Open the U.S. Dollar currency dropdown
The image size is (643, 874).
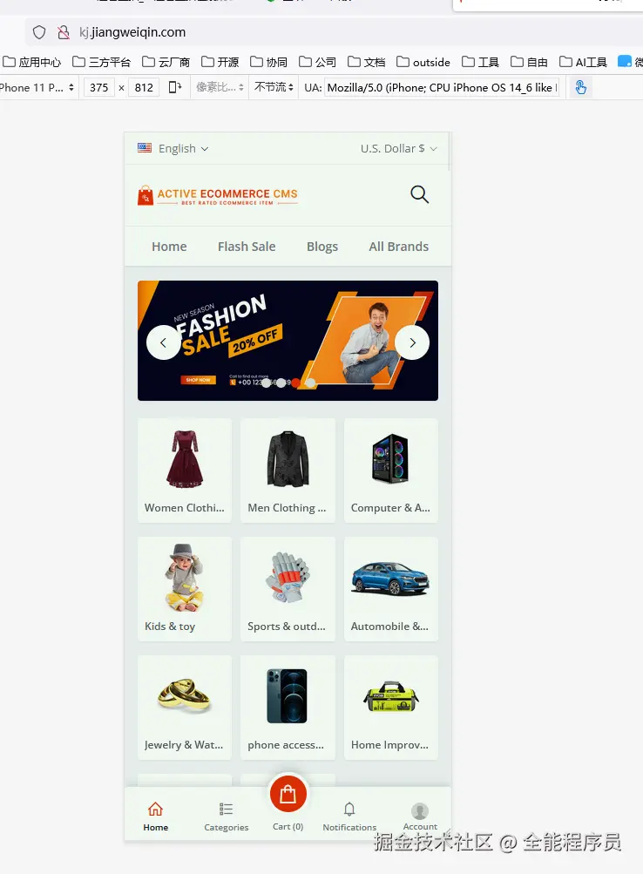click(x=399, y=148)
